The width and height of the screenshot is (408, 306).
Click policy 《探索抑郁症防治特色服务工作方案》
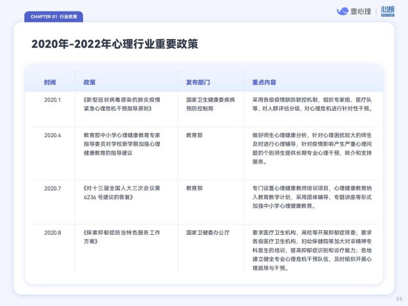click(x=121, y=237)
